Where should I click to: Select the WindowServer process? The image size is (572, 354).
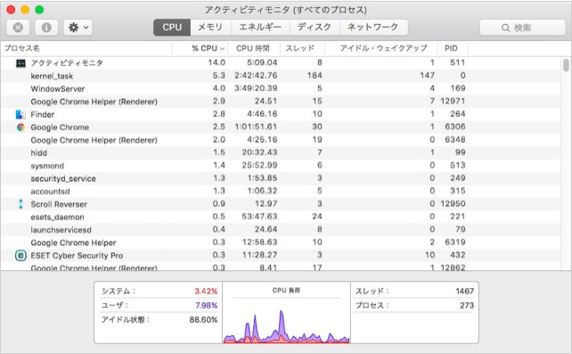coord(58,88)
